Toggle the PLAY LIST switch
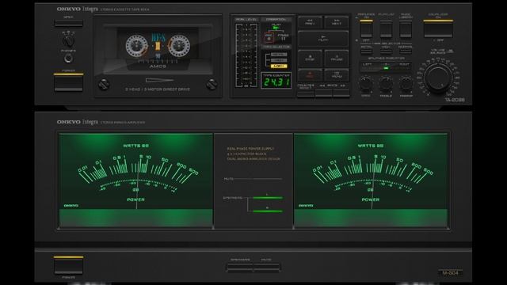Viewport: 507px width, 285px height. [386, 29]
